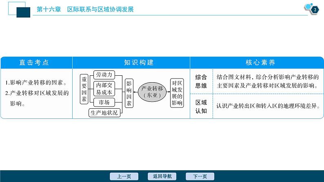This screenshot has width=324, height=182.
Task: Select the text 认识产业转出区和转入区的地理环境差异
Action: [x=268, y=106]
